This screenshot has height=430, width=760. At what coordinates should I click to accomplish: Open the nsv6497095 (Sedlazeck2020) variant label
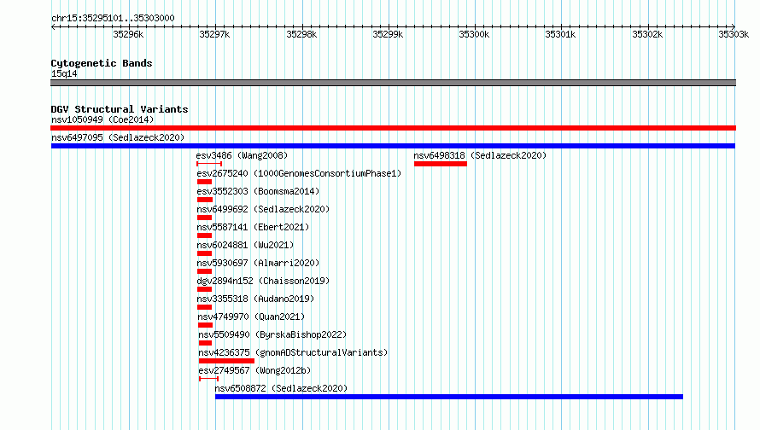[x=118, y=137]
